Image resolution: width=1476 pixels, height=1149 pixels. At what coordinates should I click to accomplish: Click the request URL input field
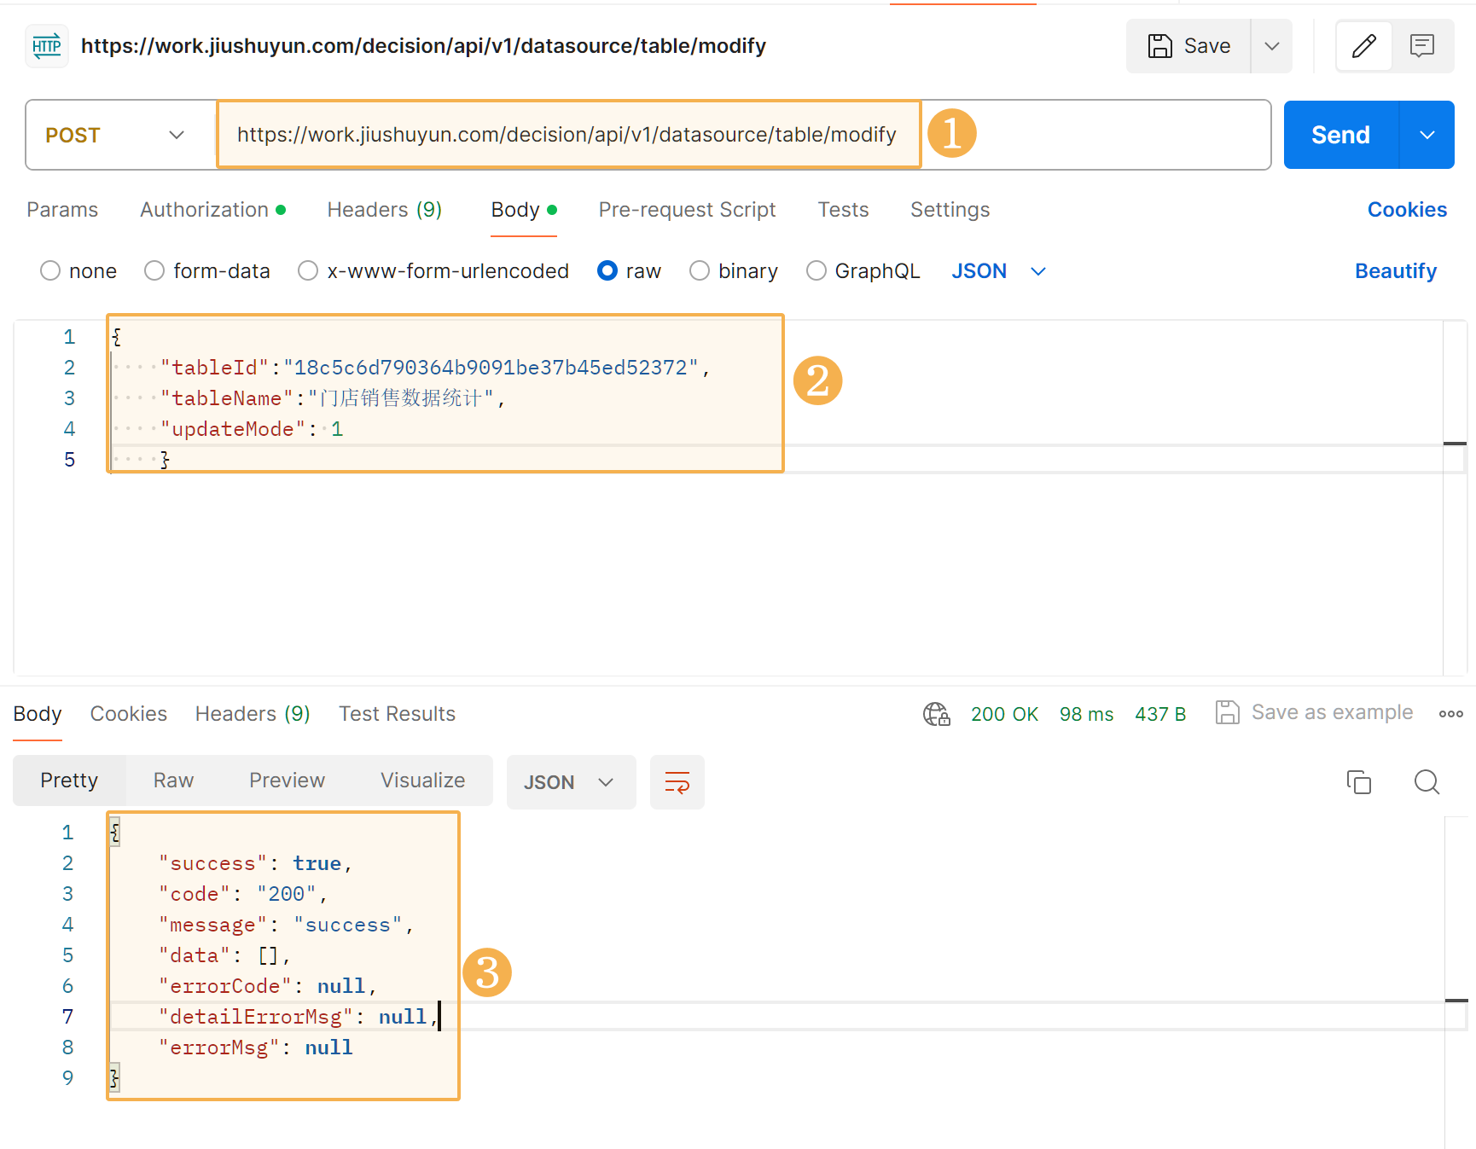567,135
